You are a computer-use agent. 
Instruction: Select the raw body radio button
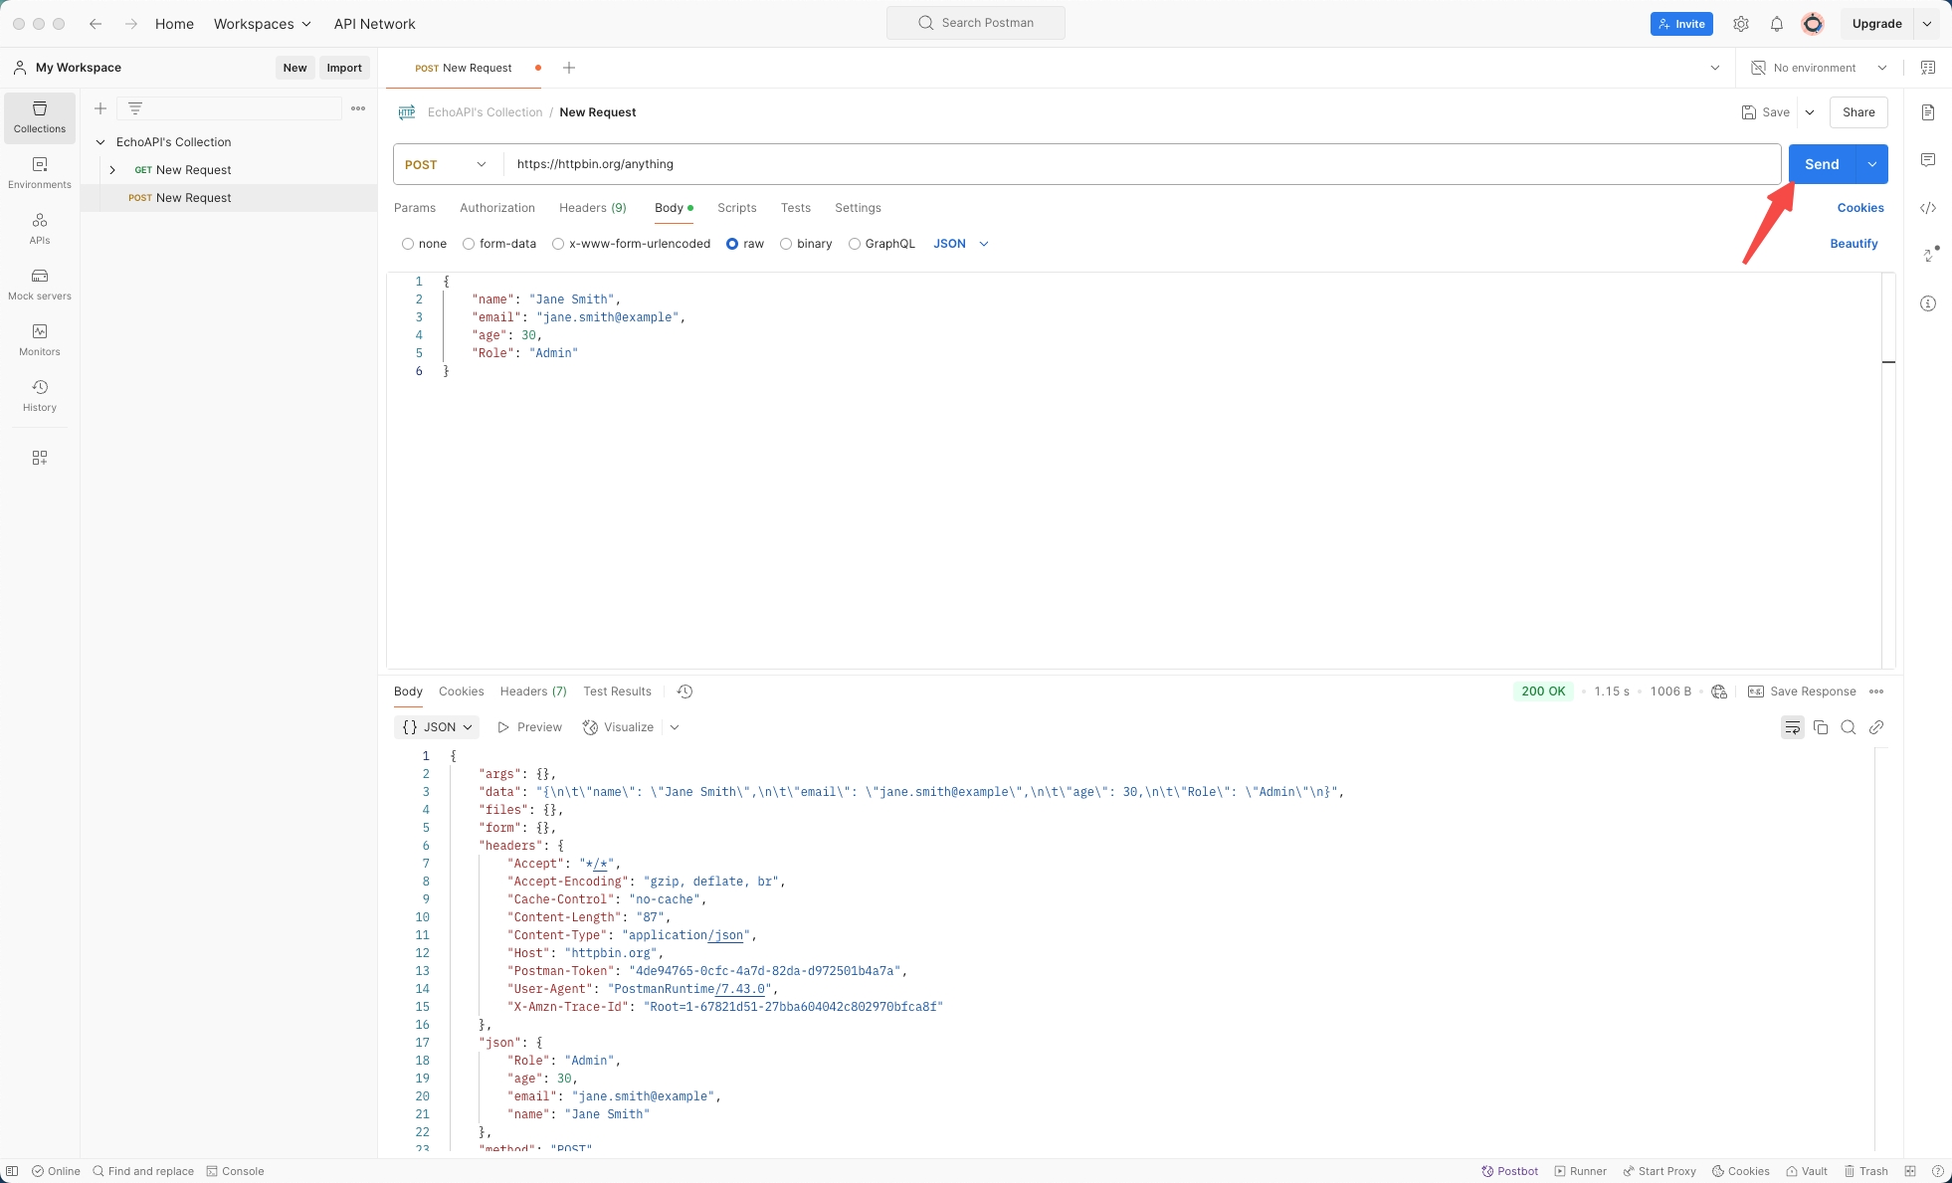tap(732, 243)
